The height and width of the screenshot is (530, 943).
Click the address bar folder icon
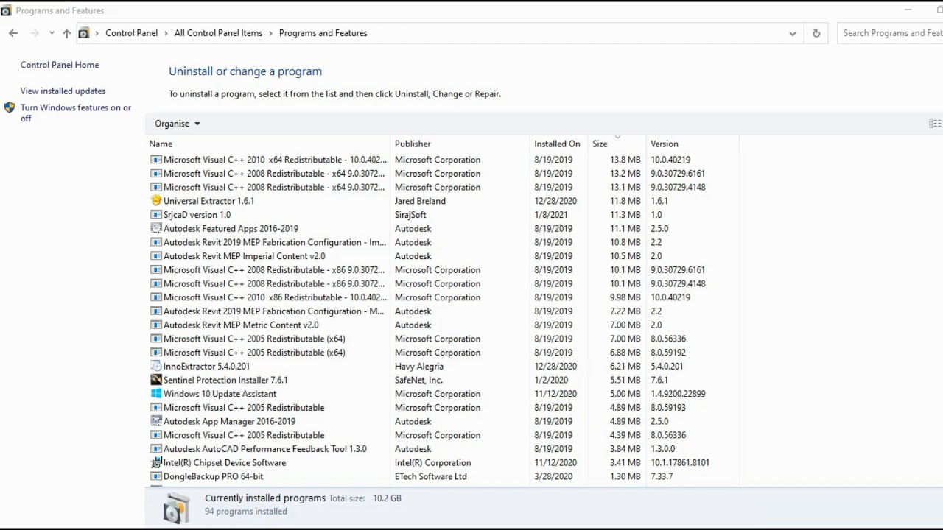pyautogui.click(x=83, y=33)
